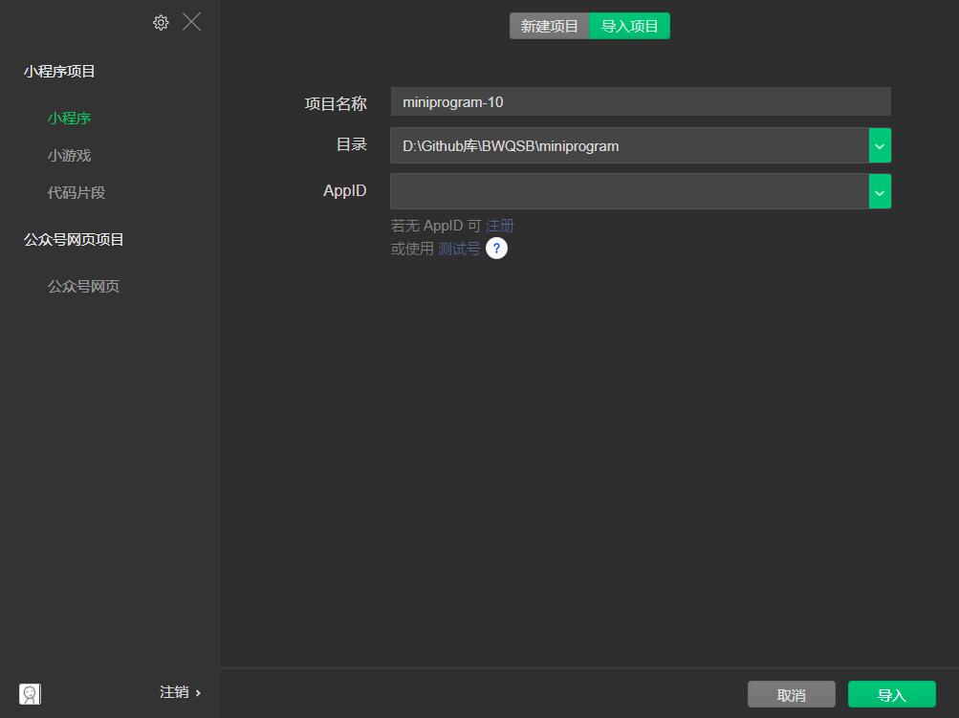Select 公众号网页 in the sidebar
The height and width of the screenshot is (718, 959).
(83, 286)
